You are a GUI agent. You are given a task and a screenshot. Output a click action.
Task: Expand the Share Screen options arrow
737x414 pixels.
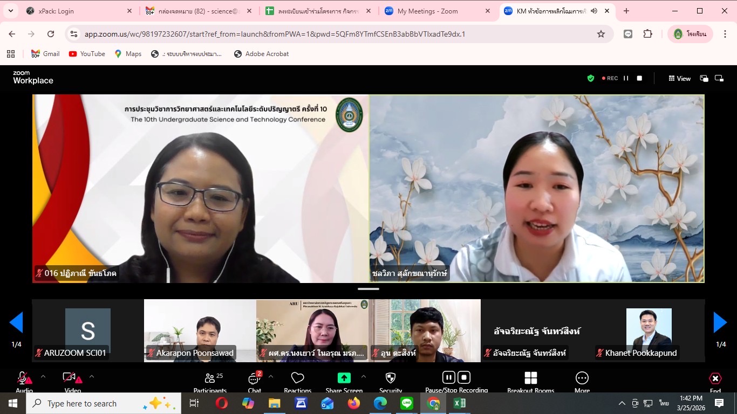pos(363,376)
